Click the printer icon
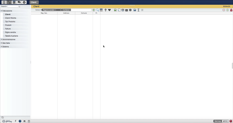This screenshot has height=123, width=233. pyautogui.click(x=123, y=10)
